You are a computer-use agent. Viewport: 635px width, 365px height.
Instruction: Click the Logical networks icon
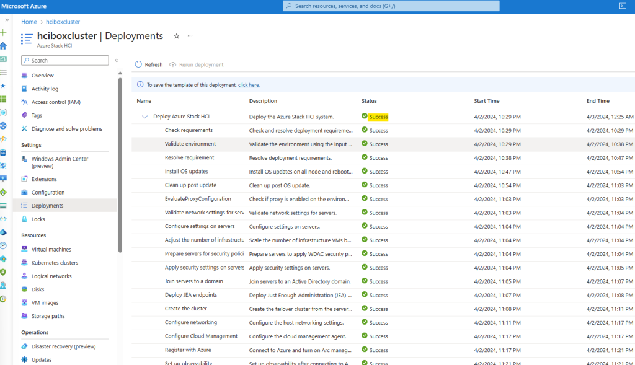[24, 276]
